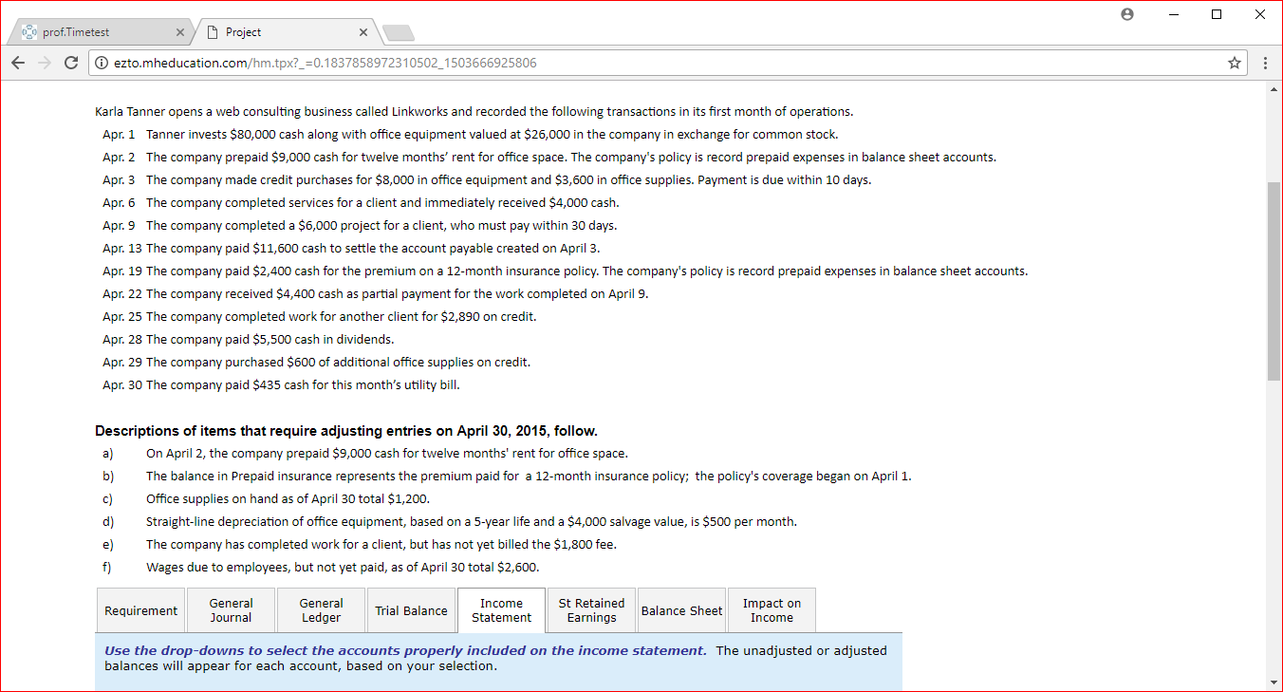Image resolution: width=1283 pixels, height=692 pixels.
Task: Switch to the General Journal tab
Action: (231, 610)
